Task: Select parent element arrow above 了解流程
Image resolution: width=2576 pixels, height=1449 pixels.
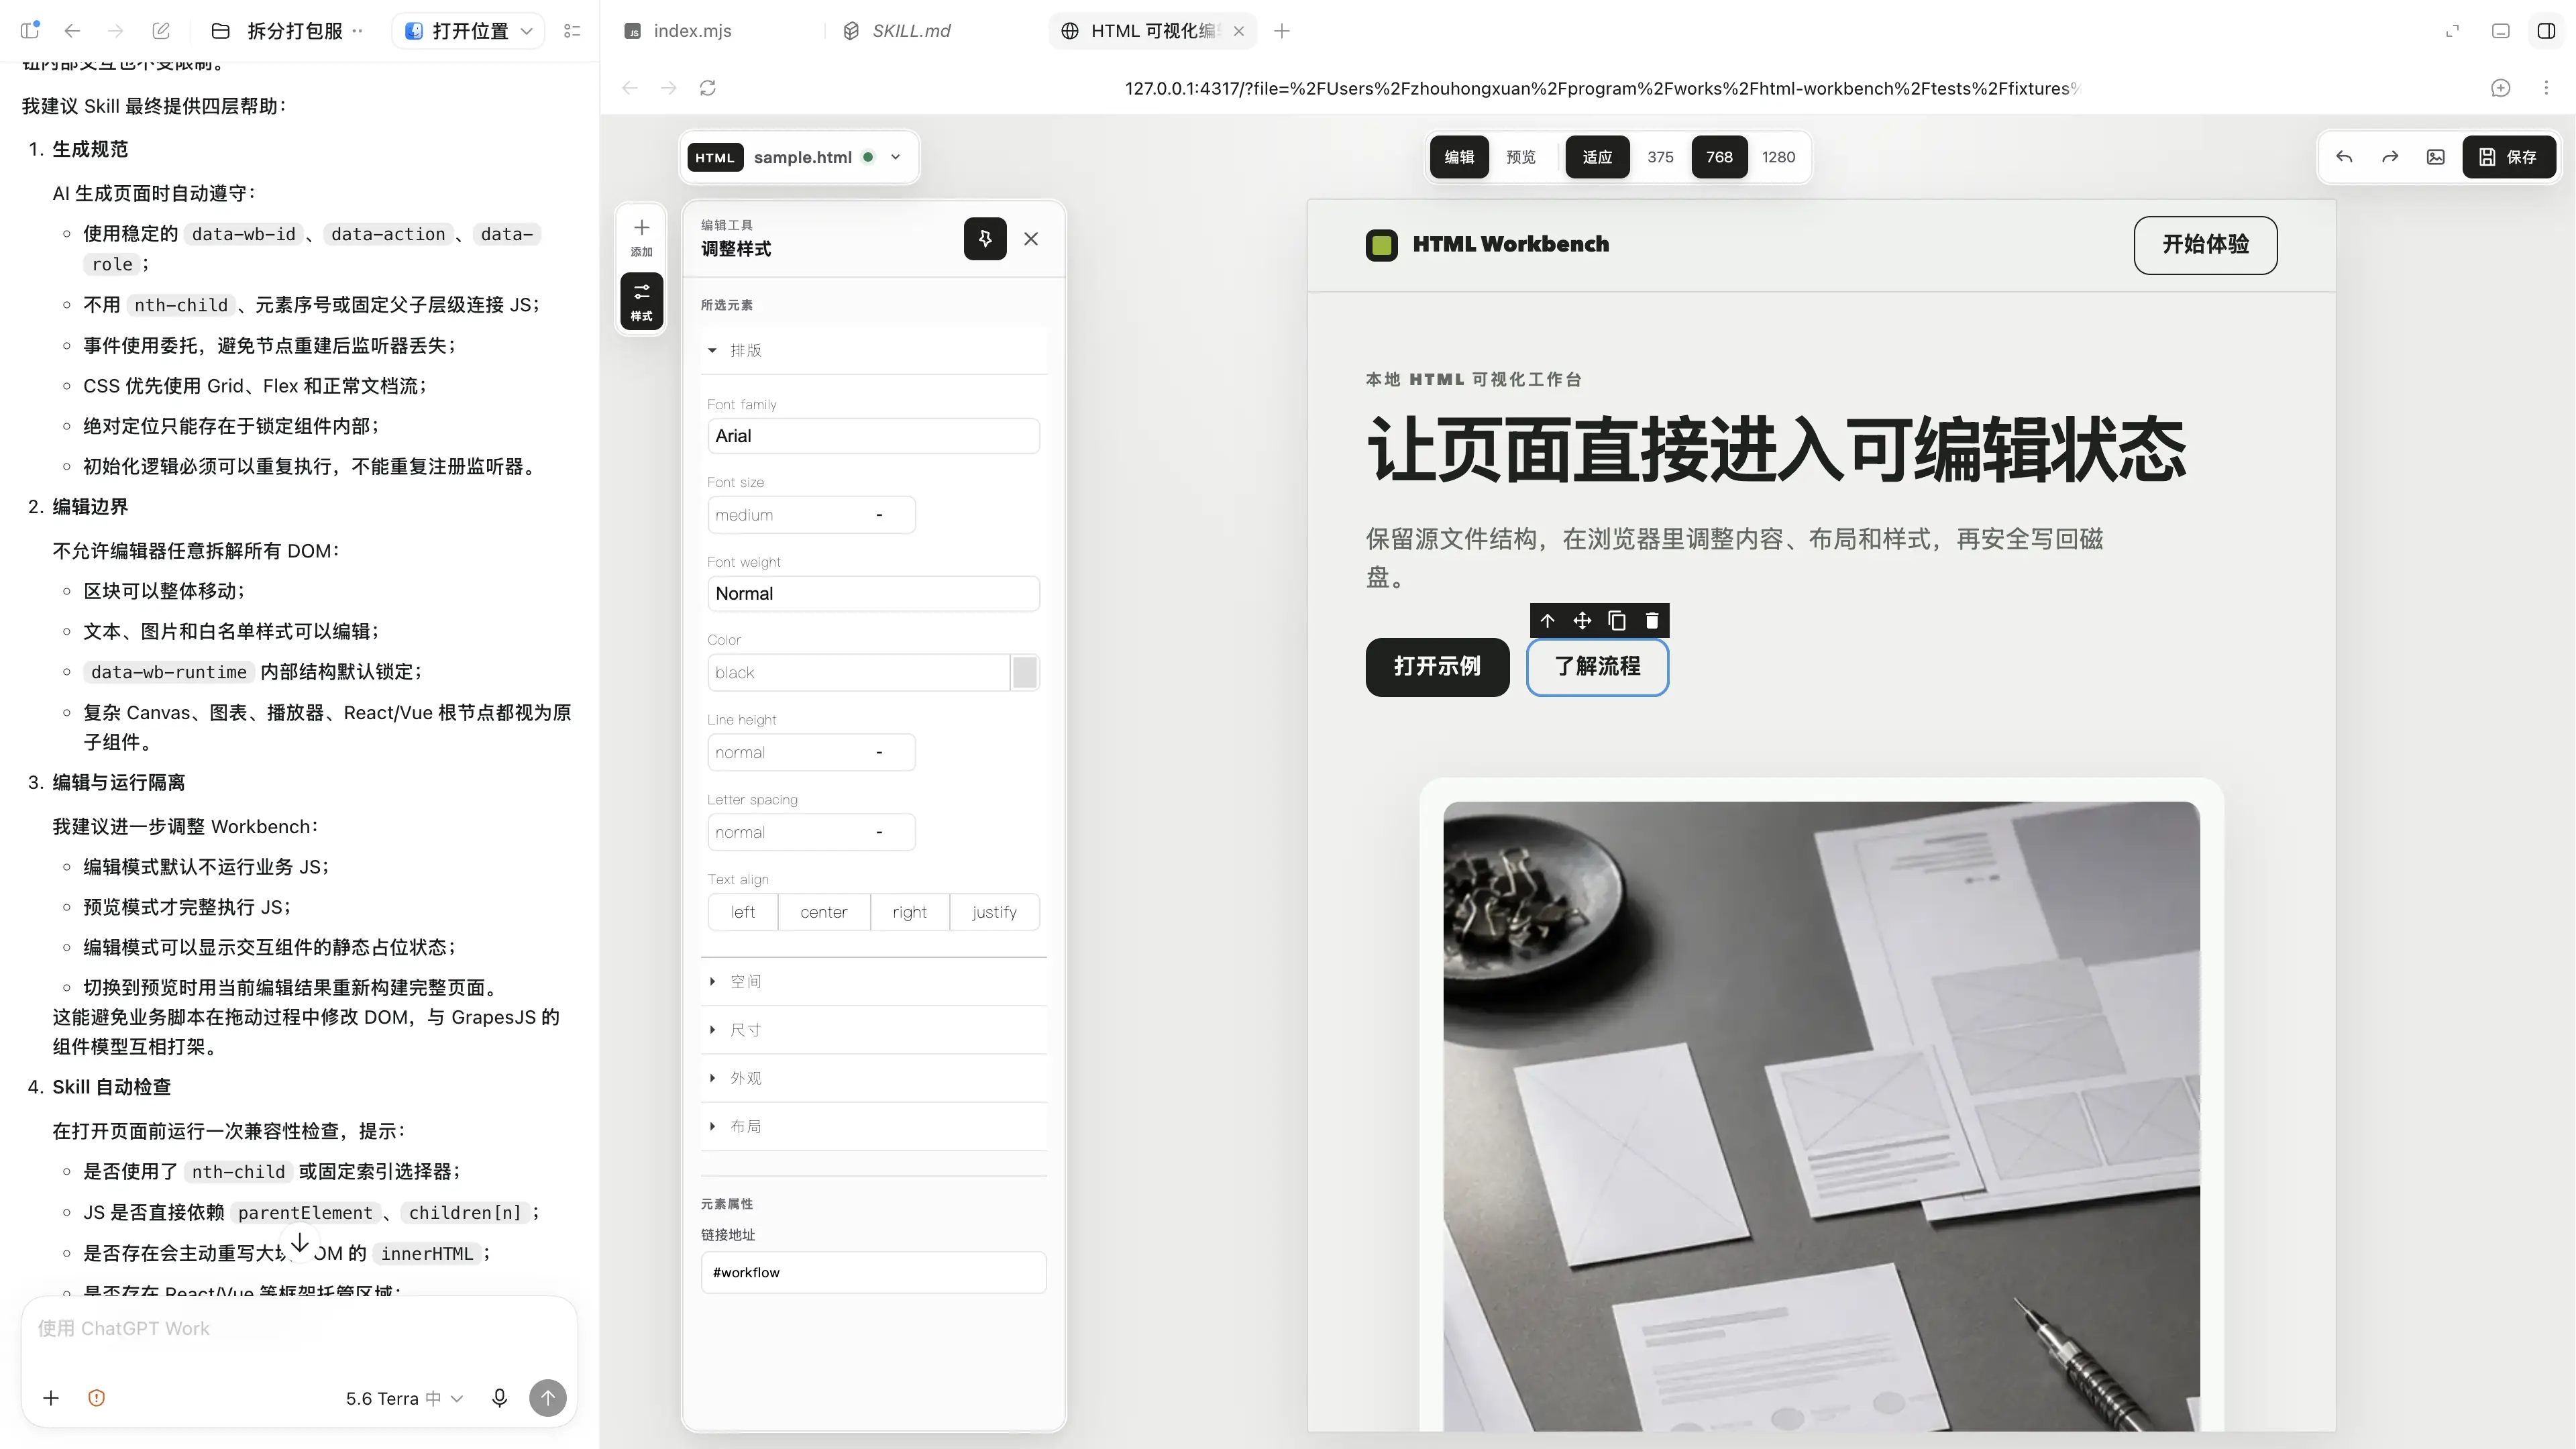Action: [1547, 621]
